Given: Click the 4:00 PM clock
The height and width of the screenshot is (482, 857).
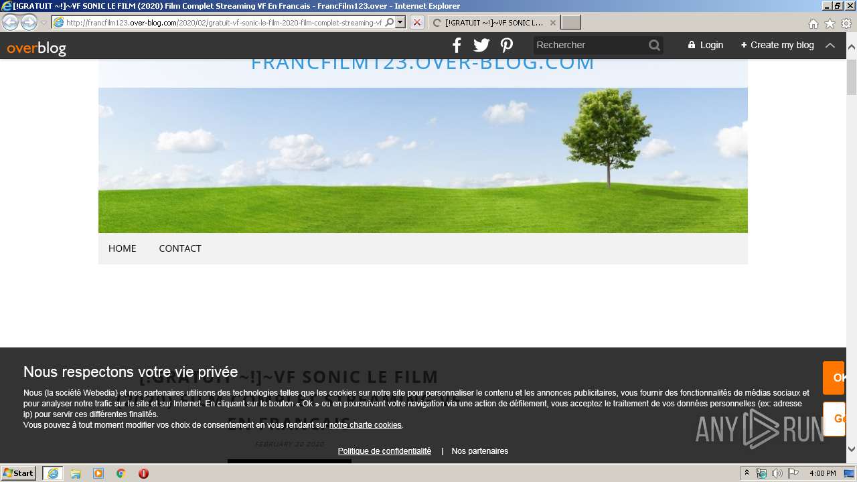Looking at the screenshot, I should point(822,473).
